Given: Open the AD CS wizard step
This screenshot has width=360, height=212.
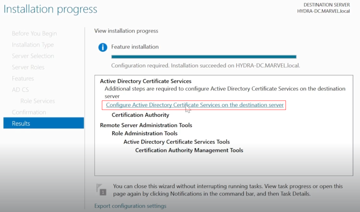Looking at the screenshot, I should tap(20, 90).
